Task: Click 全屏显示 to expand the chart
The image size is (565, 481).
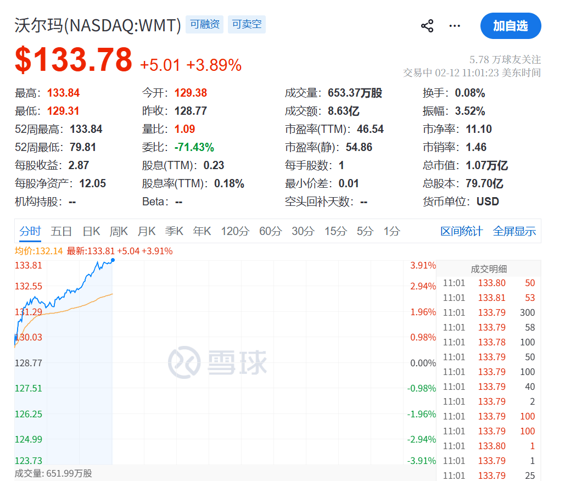Action: [514, 231]
